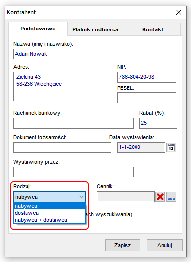The height and width of the screenshot is (262, 191).
Task: Focus the Wystawiony przez field
Action: coord(73,172)
